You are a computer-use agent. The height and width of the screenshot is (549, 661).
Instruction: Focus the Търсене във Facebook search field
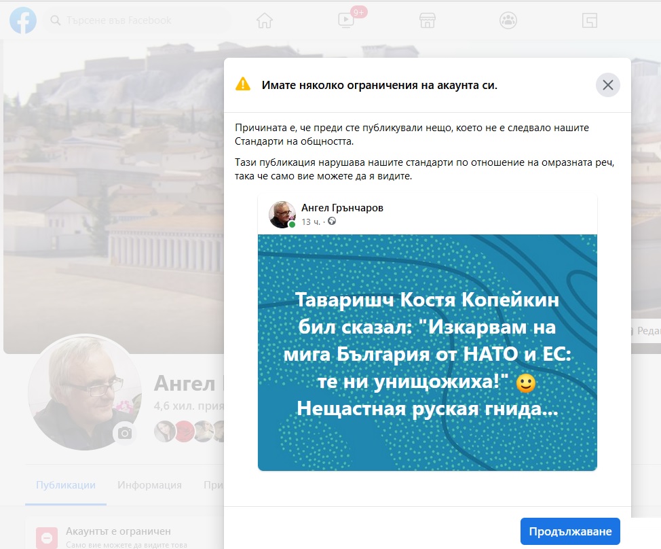138,20
